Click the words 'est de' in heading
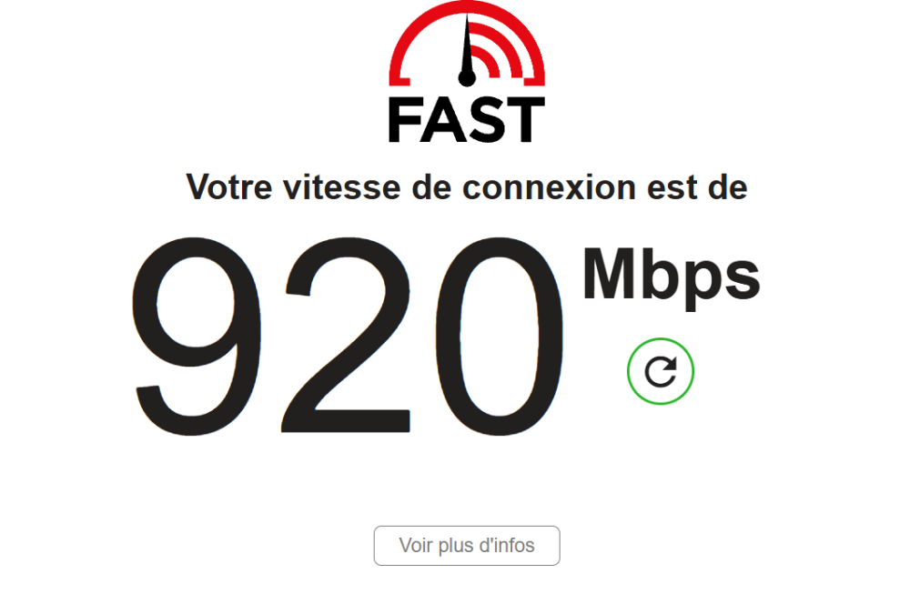 697,187
